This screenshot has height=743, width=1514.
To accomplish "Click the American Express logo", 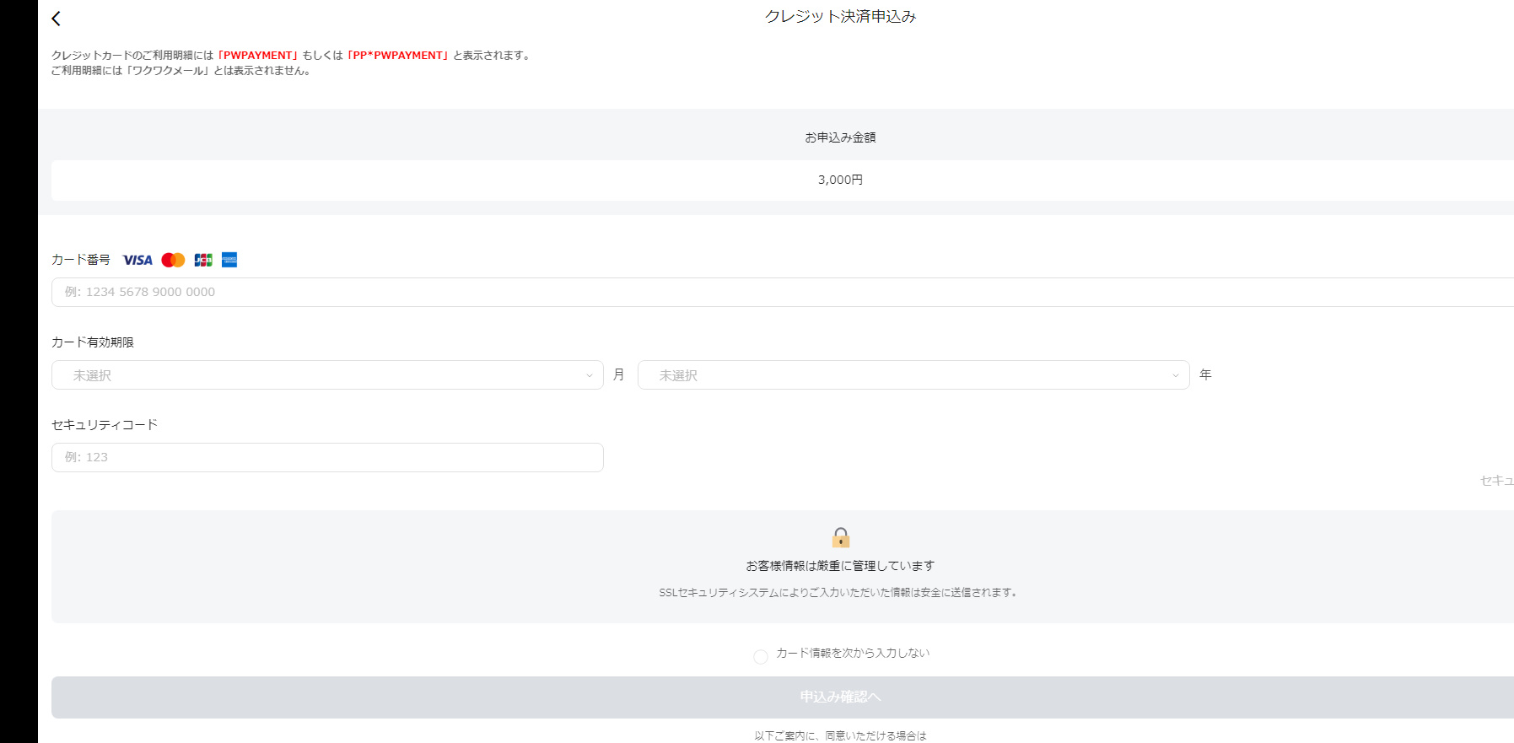I will (229, 260).
